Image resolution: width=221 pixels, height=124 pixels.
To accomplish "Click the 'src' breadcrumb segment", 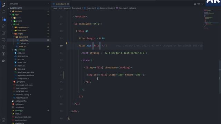I will coord(60,8).
